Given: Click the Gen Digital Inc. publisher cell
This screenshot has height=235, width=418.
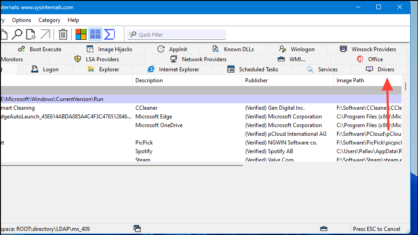Looking at the screenshot, I should [x=275, y=108].
